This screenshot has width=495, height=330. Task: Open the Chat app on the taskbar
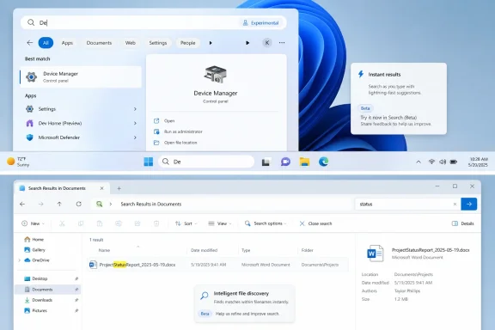[285, 162]
